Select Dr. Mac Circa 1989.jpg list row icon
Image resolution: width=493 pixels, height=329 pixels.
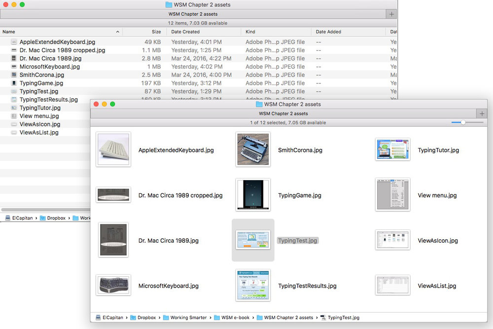(x=14, y=58)
